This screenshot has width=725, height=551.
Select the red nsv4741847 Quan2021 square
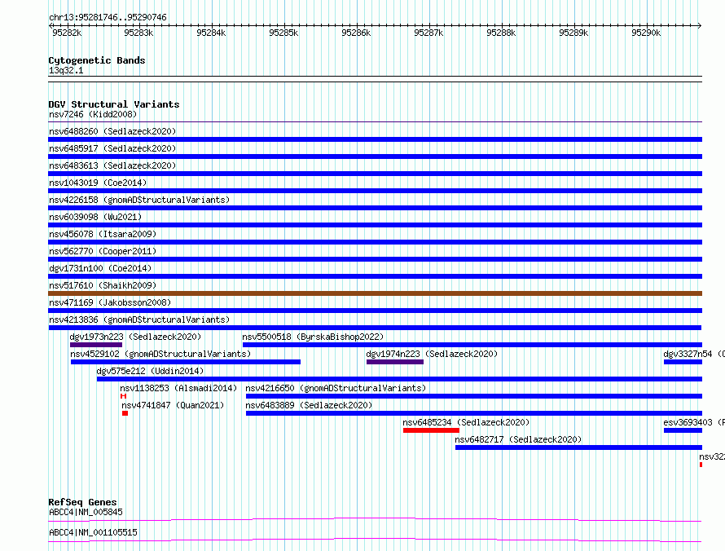(125, 413)
